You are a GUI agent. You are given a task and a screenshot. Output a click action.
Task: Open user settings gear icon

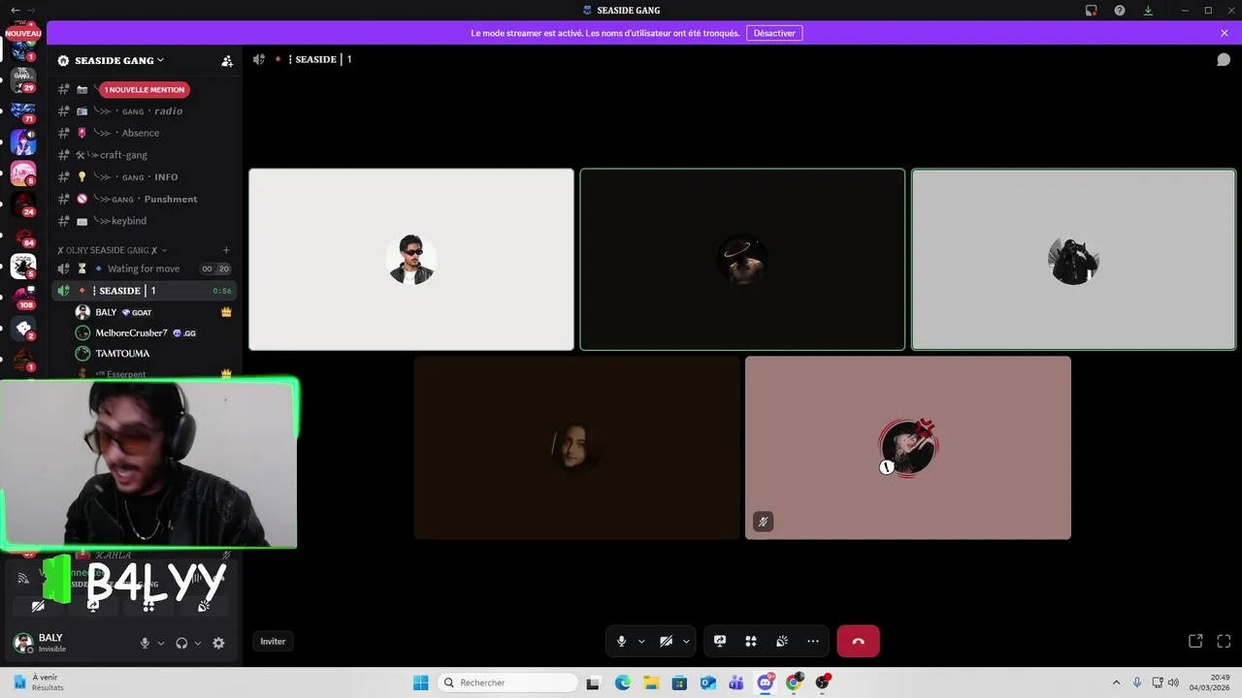[x=218, y=643]
